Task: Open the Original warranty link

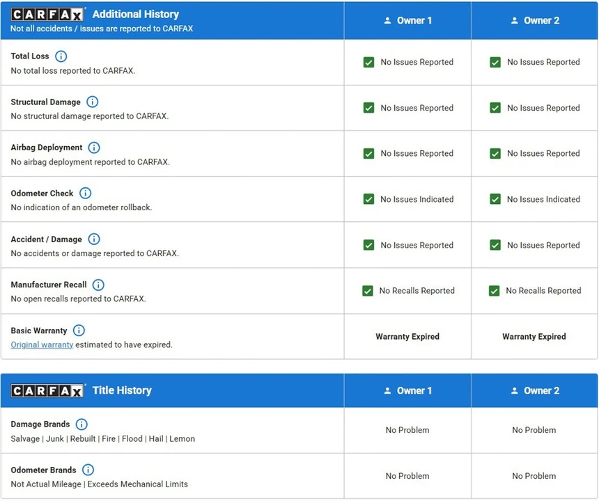Action: (42, 345)
